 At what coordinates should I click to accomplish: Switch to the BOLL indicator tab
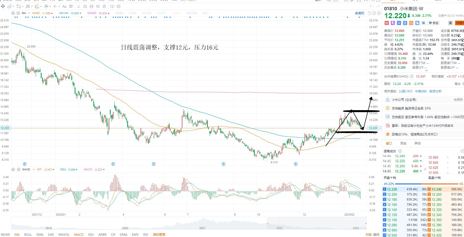(x=28, y=234)
